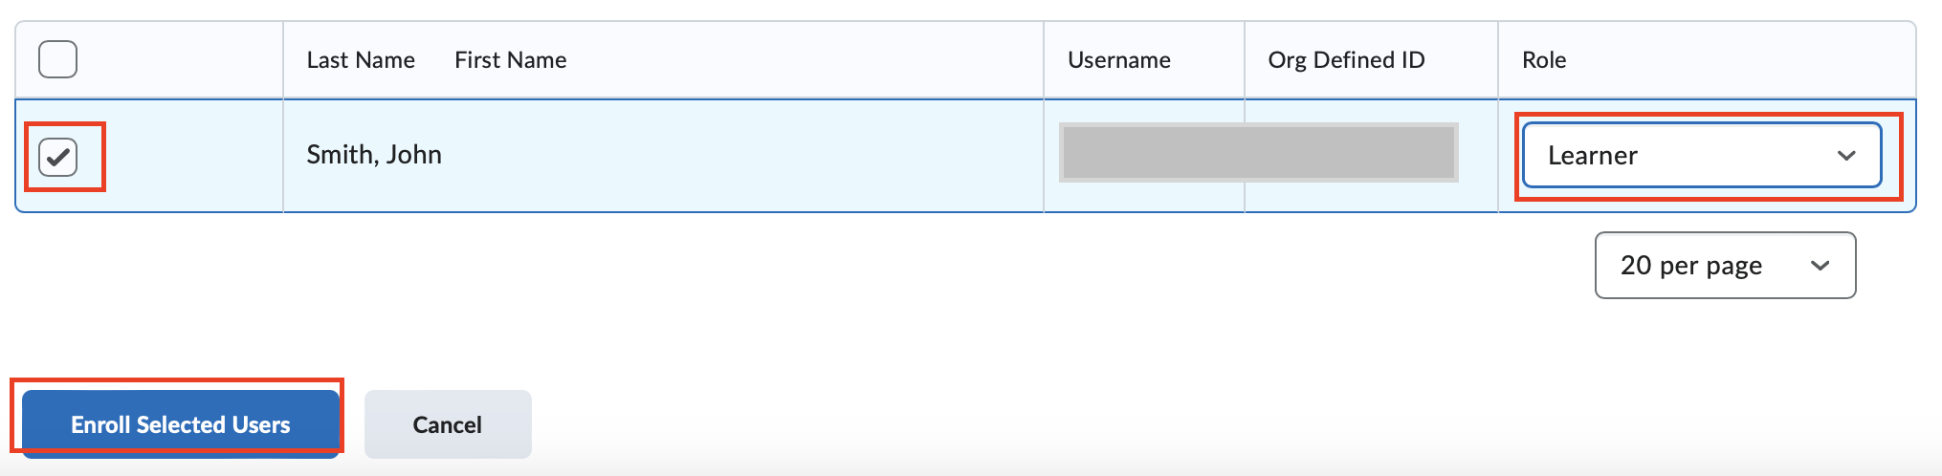Image resolution: width=1942 pixels, height=476 pixels.
Task: Open the 20 per page dropdown
Action: click(x=1725, y=265)
